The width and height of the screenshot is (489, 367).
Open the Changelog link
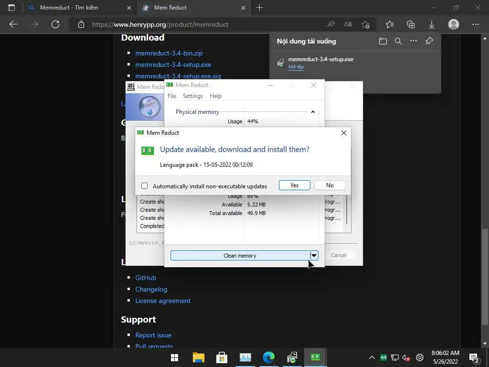click(x=151, y=289)
